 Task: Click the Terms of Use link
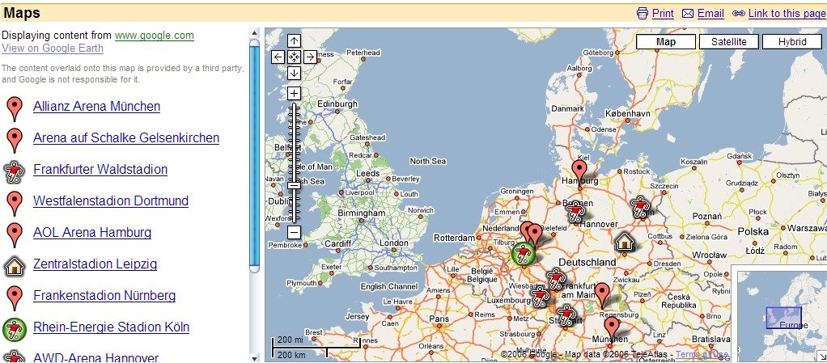pyautogui.click(x=702, y=354)
